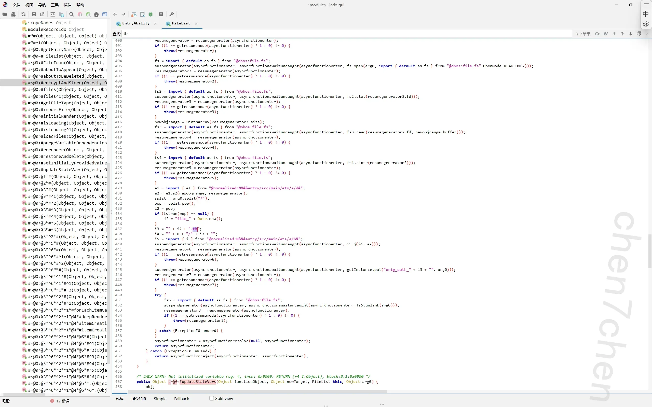Toggle Split view checkbox
This screenshot has height=407, width=652.
212,398
